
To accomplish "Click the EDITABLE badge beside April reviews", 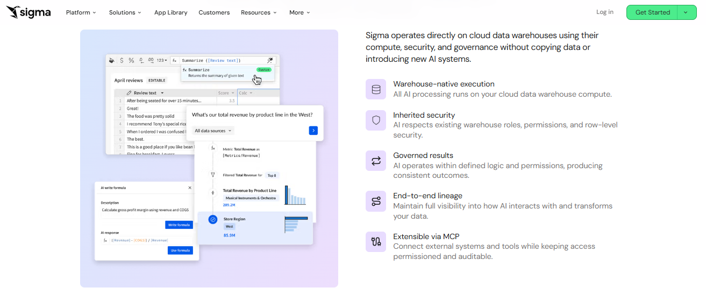I will point(156,81).
